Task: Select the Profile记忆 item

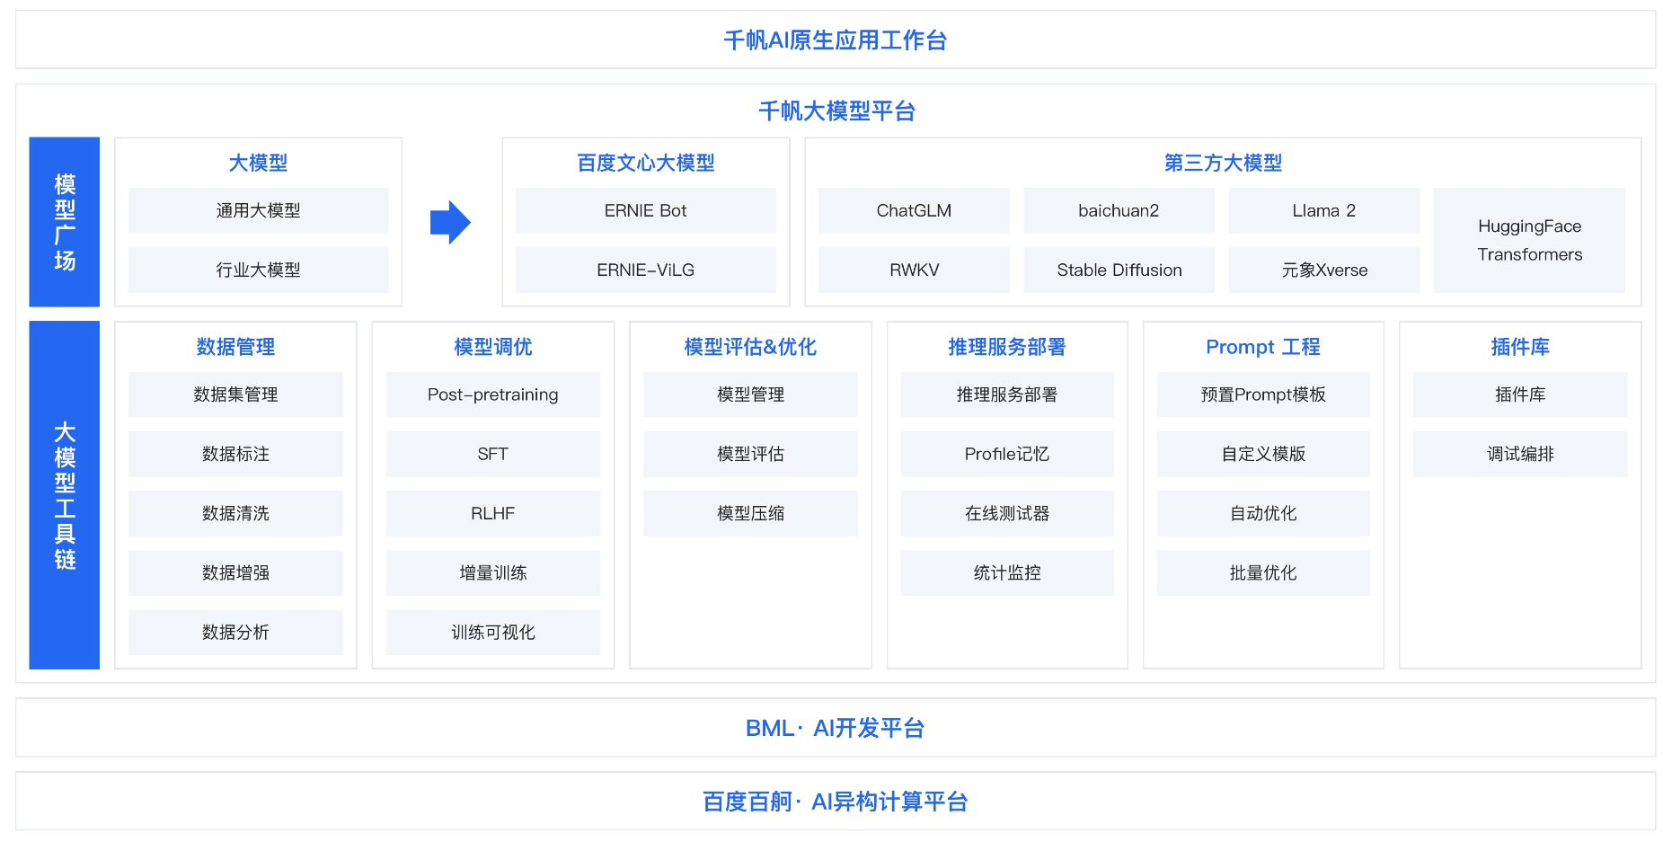Action: (1007, 454)
